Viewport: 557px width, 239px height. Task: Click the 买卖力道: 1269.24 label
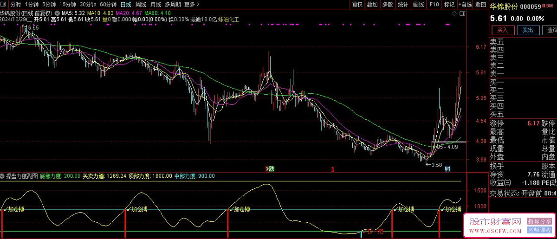coord(104,176)
